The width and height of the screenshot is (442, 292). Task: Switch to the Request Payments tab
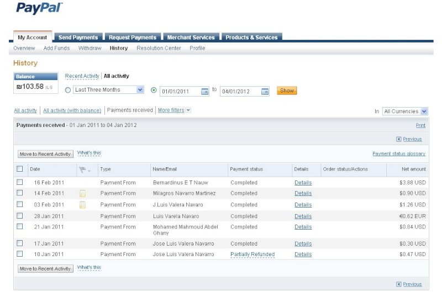tap(133, 37)
